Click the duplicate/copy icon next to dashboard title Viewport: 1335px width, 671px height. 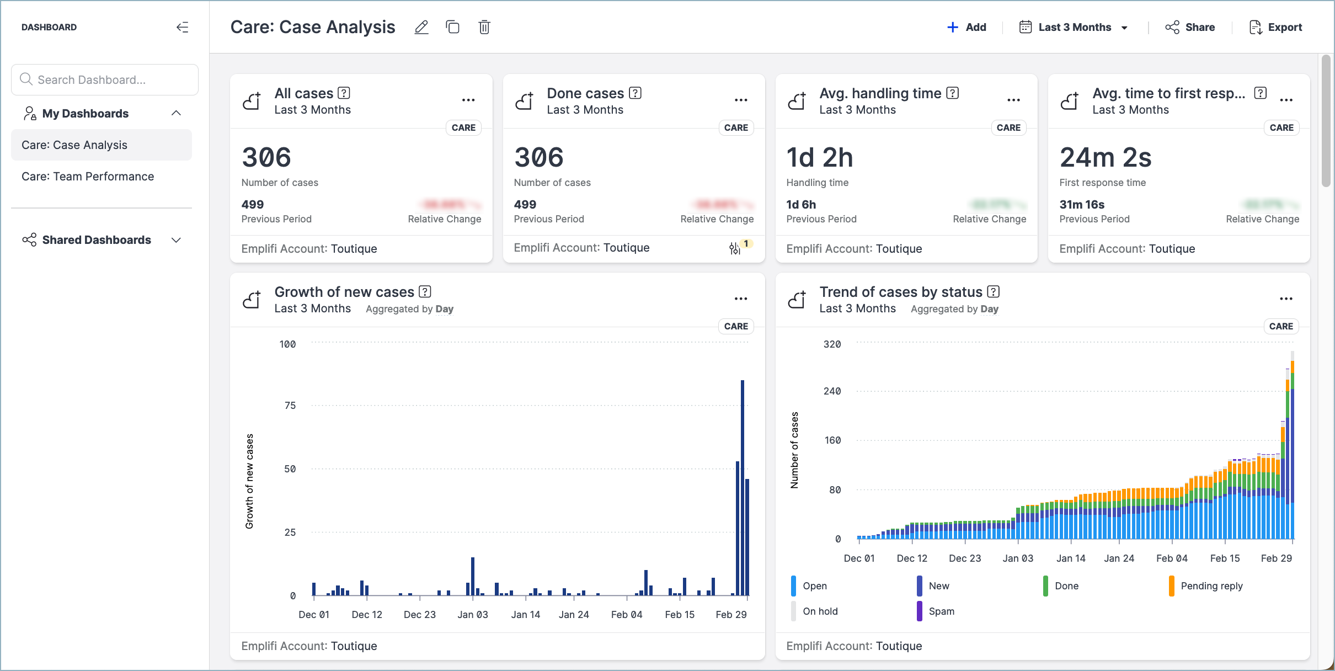pyautogui.click(x=452, y=26)
